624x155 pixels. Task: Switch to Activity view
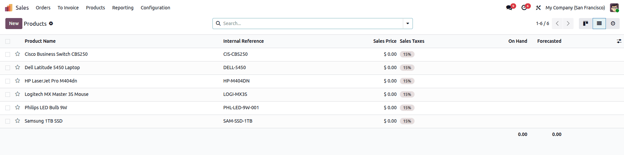tap(613, 23)
